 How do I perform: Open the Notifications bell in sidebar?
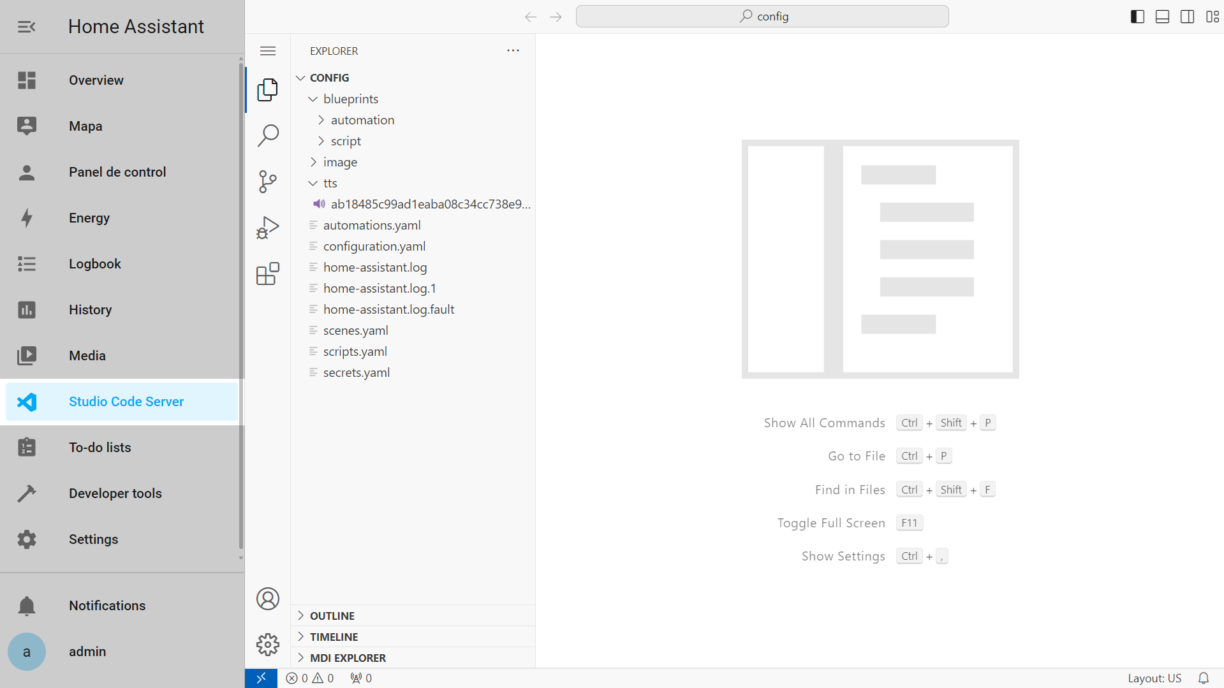tap(27, 606)
